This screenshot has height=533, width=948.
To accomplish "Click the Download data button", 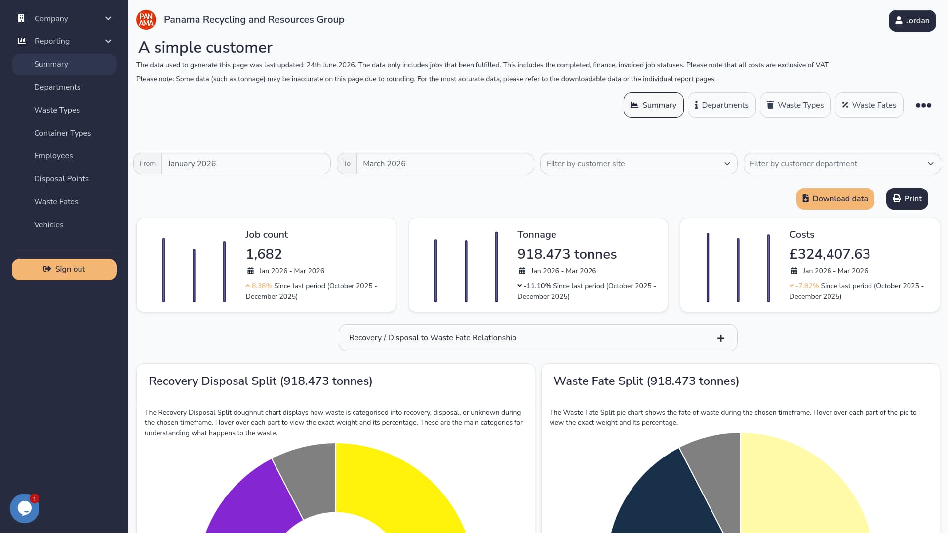I will 835,199.
